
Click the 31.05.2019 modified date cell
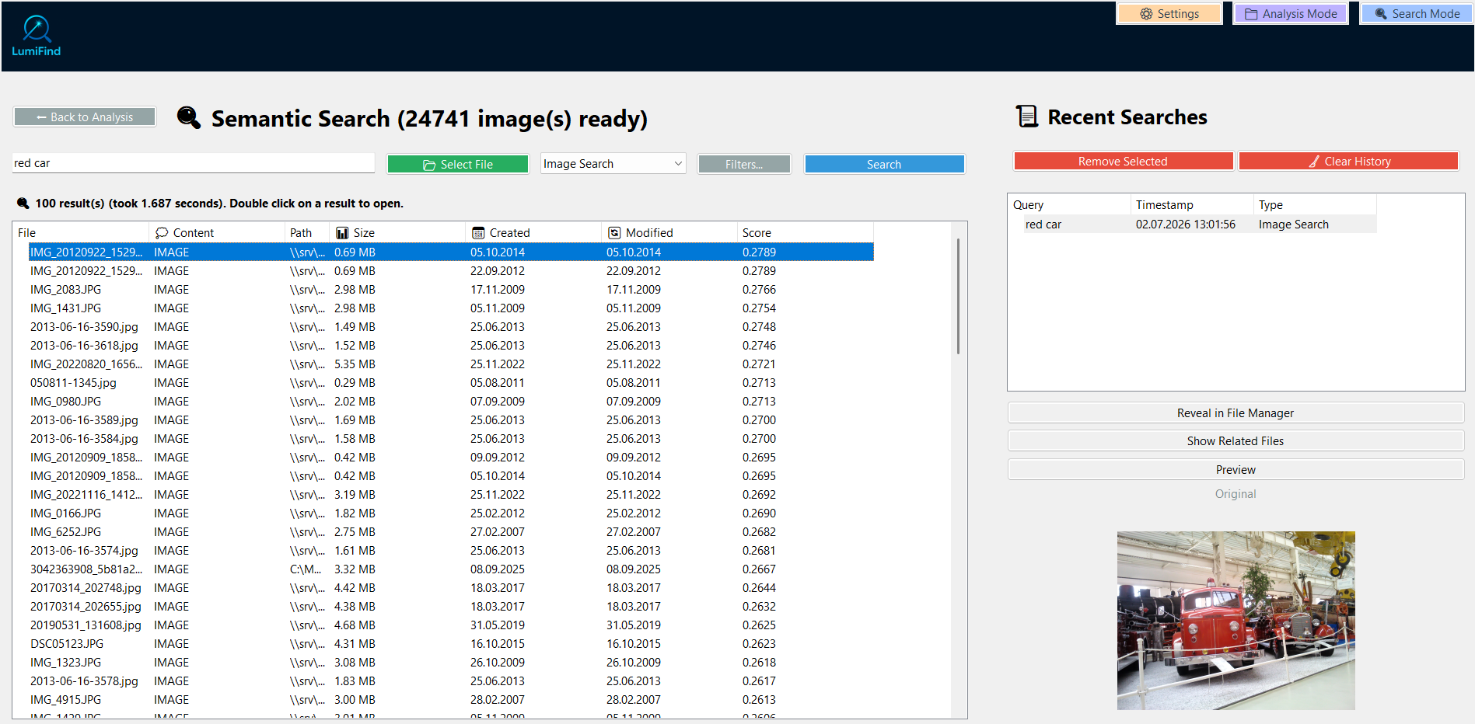click(634, 625)
